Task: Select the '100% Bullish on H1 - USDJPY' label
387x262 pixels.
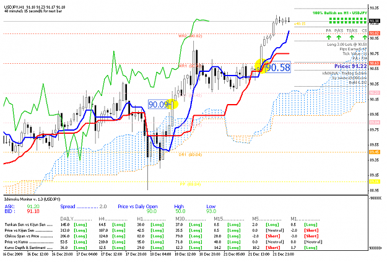Action: pos(340,13)
